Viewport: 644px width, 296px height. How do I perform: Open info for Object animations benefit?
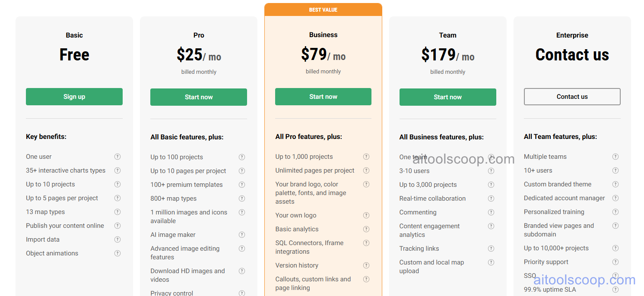117,253
